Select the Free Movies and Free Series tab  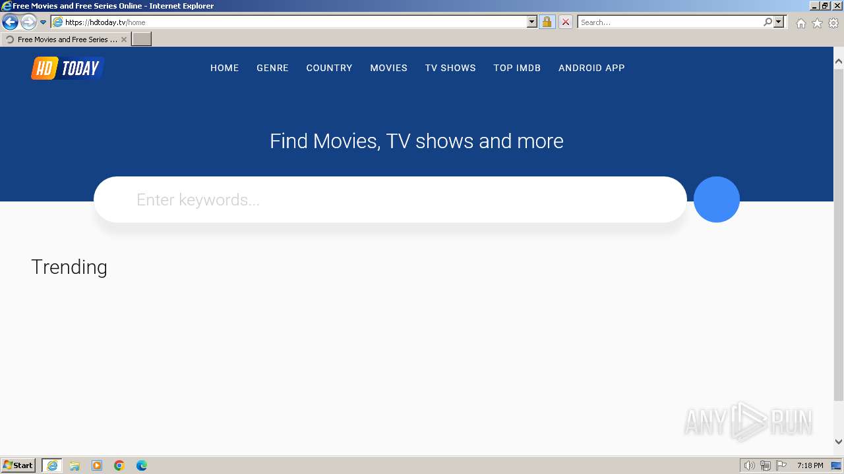coord(66,39)
